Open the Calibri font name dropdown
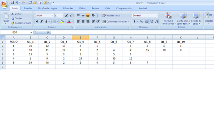214x134 pixels. tap(53, 16)
